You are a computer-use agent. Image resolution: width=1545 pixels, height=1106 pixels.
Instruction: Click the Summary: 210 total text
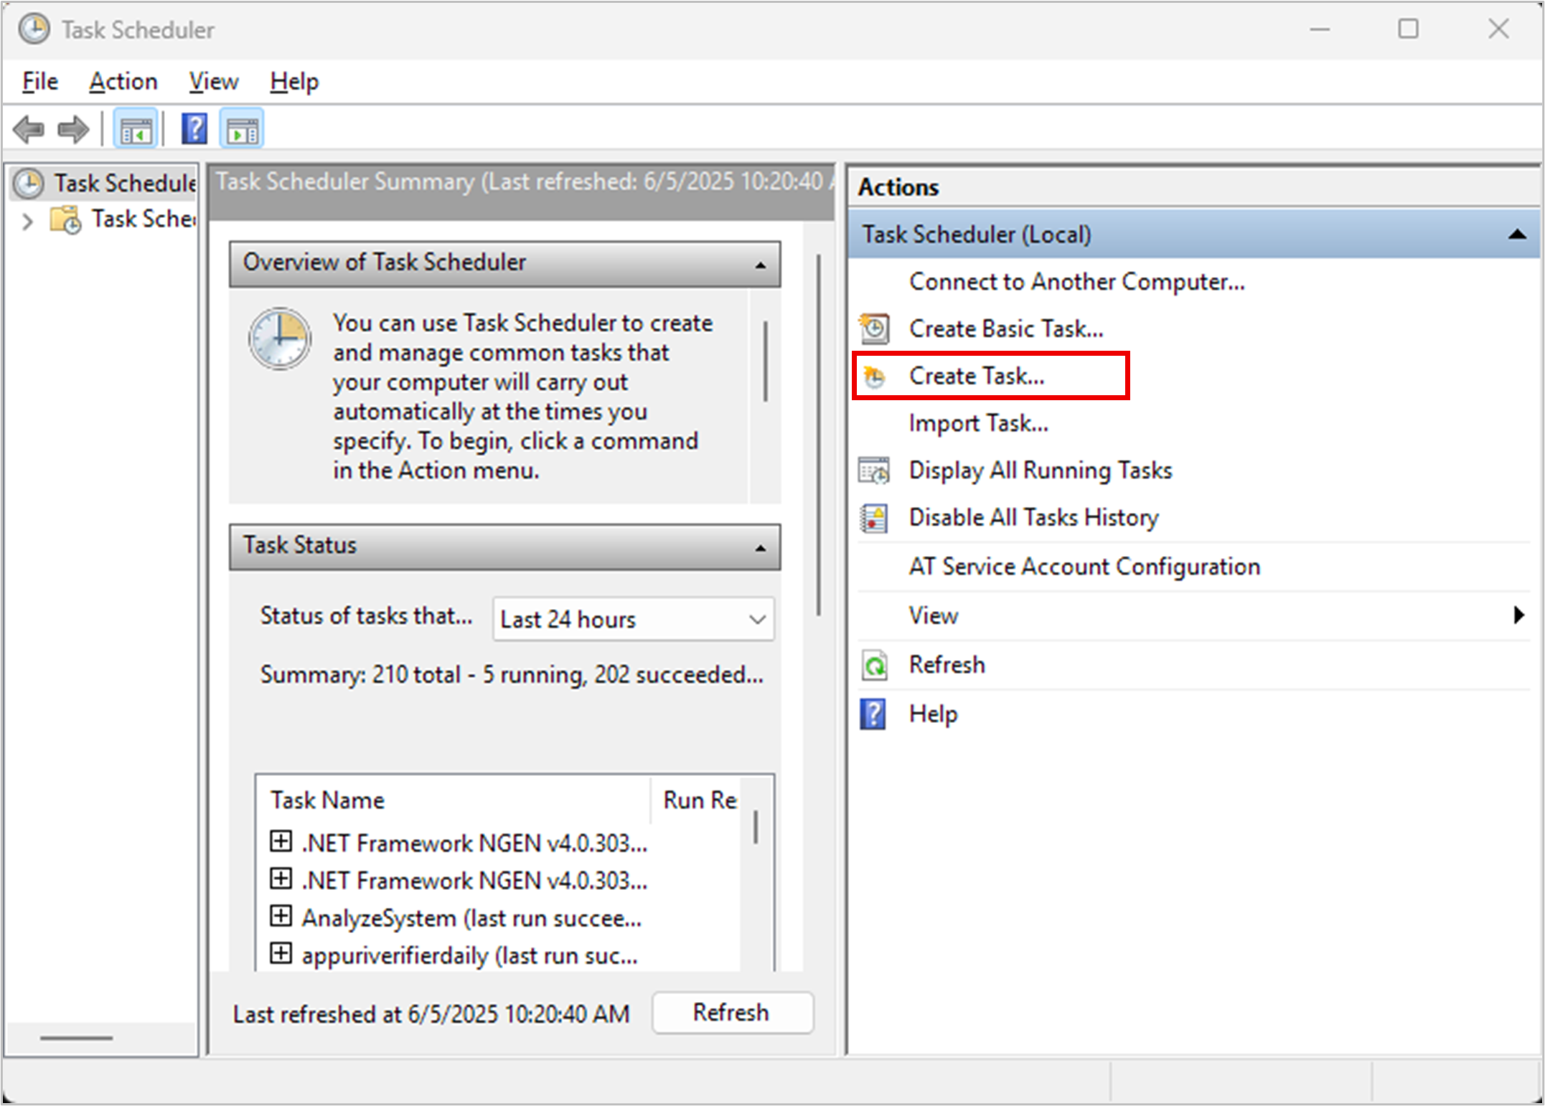[511, 674]
